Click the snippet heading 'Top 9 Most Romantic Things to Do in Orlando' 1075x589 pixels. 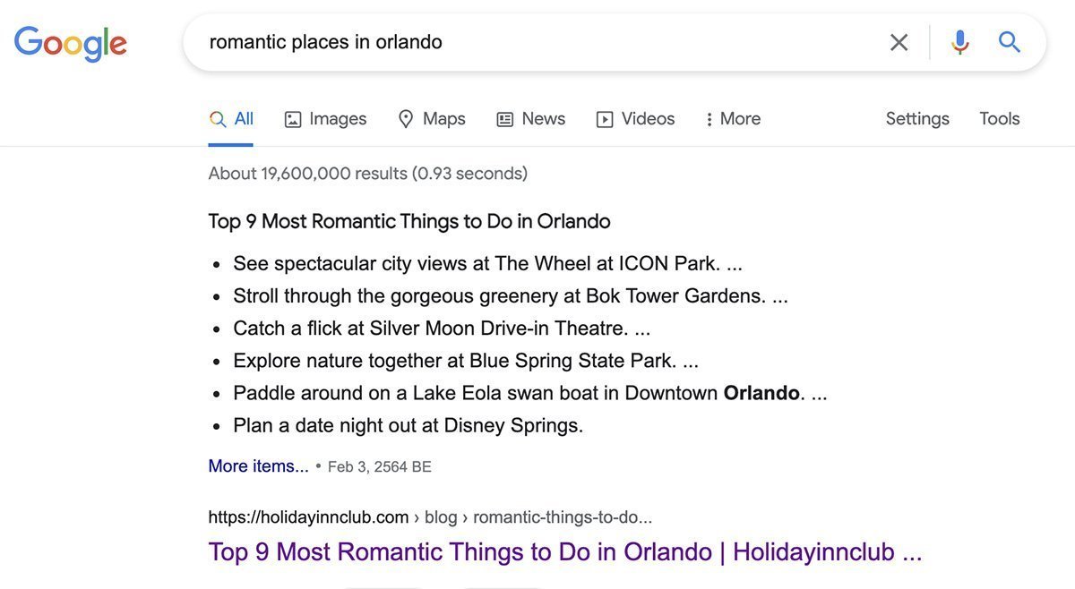409,221
